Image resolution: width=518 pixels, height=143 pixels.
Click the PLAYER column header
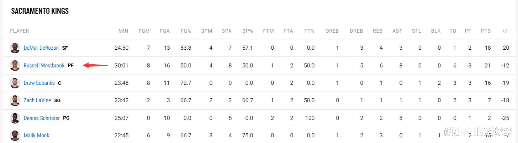pyautogui.click(x=19, y=31)
